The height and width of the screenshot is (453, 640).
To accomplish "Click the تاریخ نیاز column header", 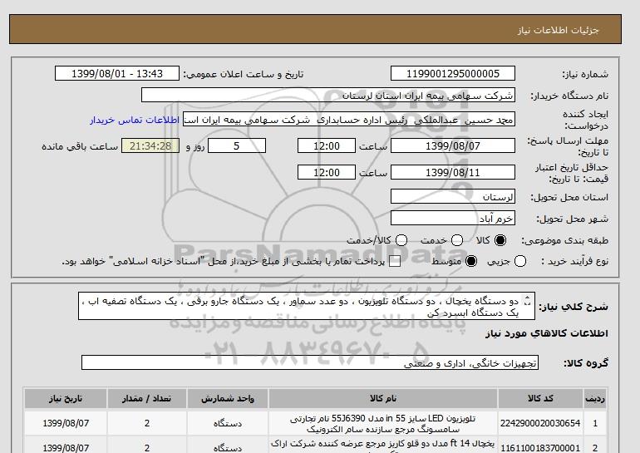I will click(x=66, y=398).
